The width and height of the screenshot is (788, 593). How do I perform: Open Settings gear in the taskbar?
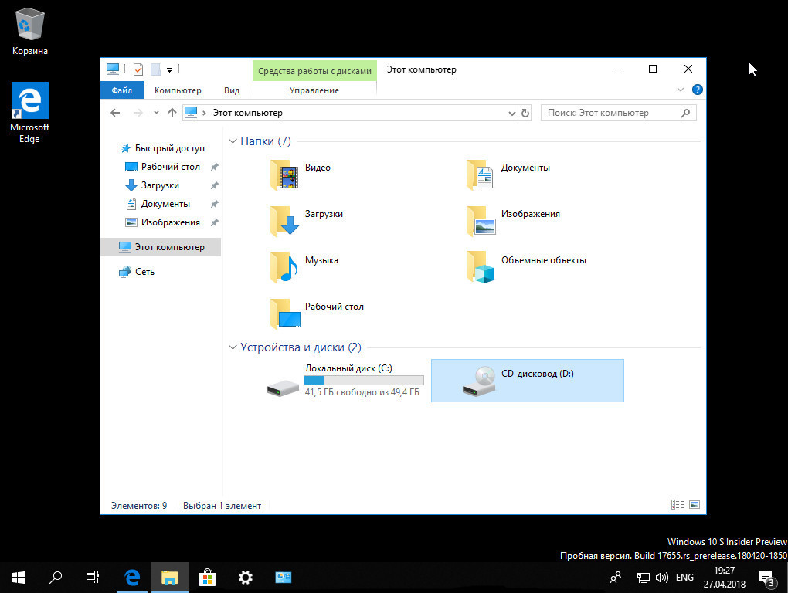[x=245, y=578]
